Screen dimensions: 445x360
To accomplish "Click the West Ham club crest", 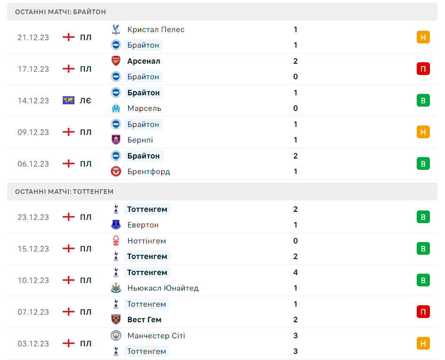I will [x=115, y=319].
